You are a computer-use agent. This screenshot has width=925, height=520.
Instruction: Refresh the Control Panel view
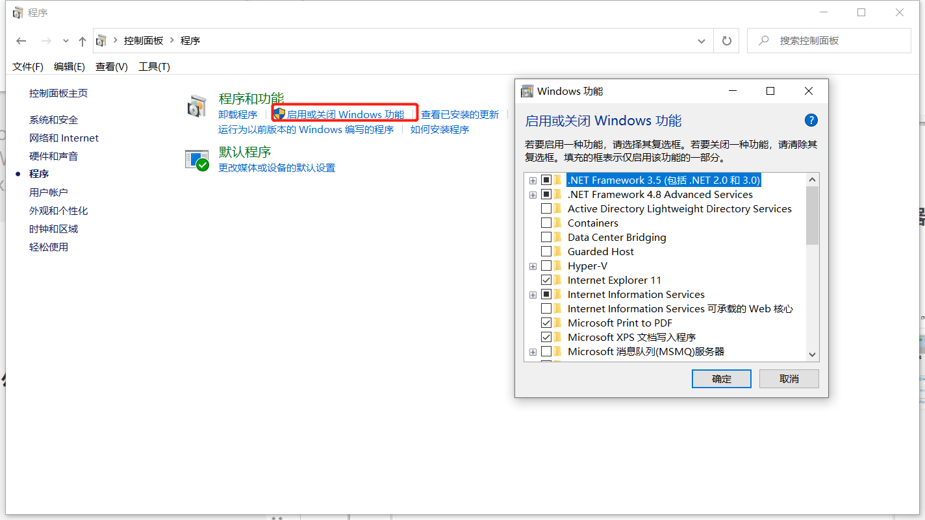[726, 40]
